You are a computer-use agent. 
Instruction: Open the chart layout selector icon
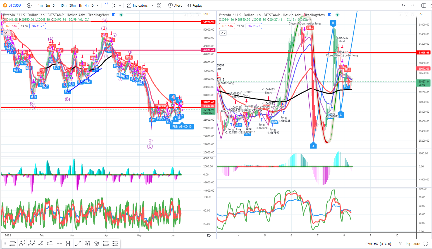coord(424,5)
